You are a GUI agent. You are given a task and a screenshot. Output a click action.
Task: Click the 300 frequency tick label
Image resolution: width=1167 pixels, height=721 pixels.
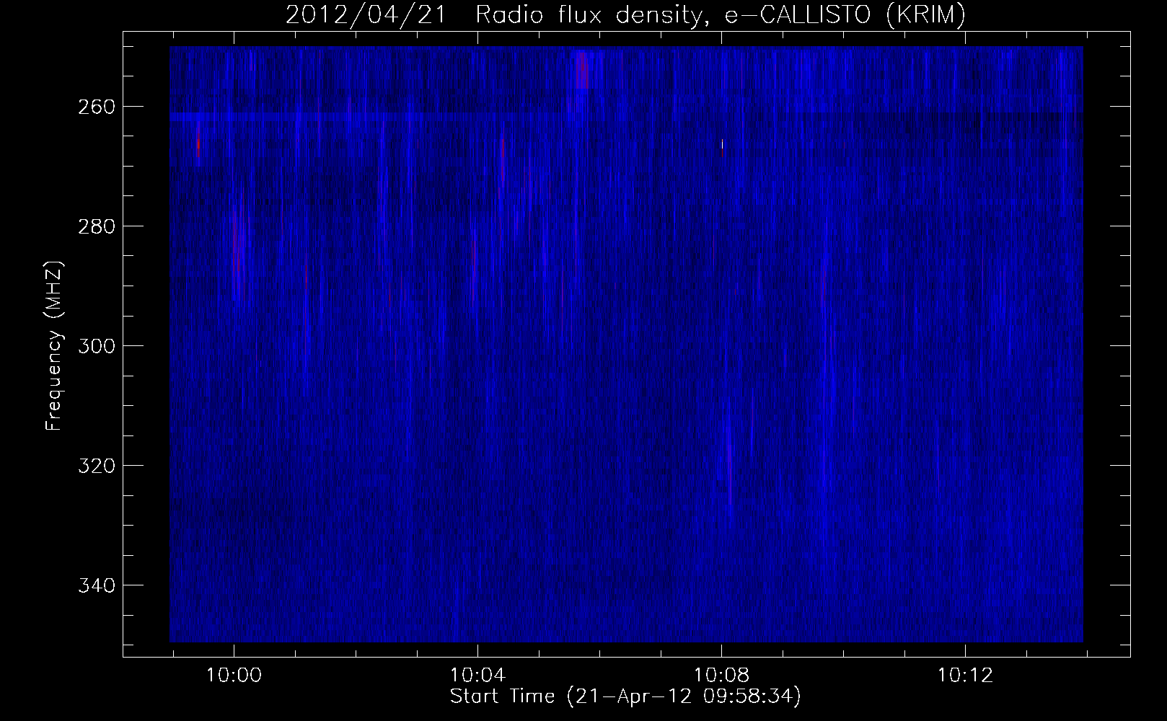[95, 346]
